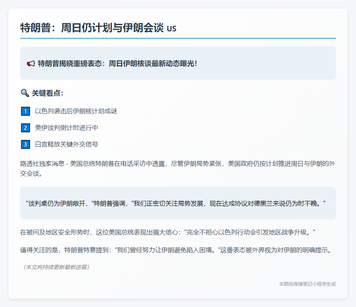Click the numbered icon 3 for 白宫释放 item
Viewport: 356px width, 307px height.
(25, 144)
